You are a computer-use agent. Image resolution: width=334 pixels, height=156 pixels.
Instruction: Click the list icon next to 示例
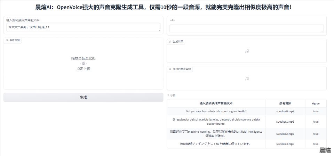[168, 95]
